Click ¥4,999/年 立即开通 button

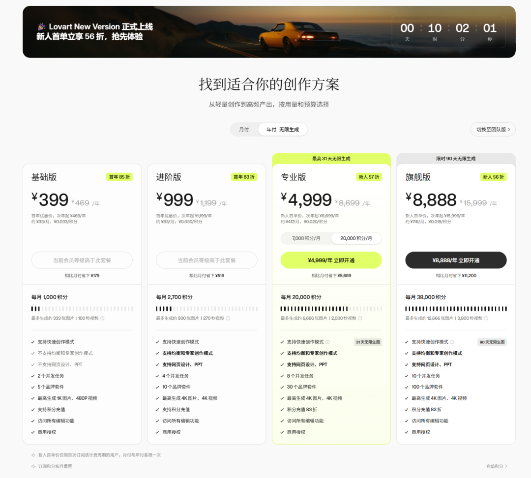(331, 260)
